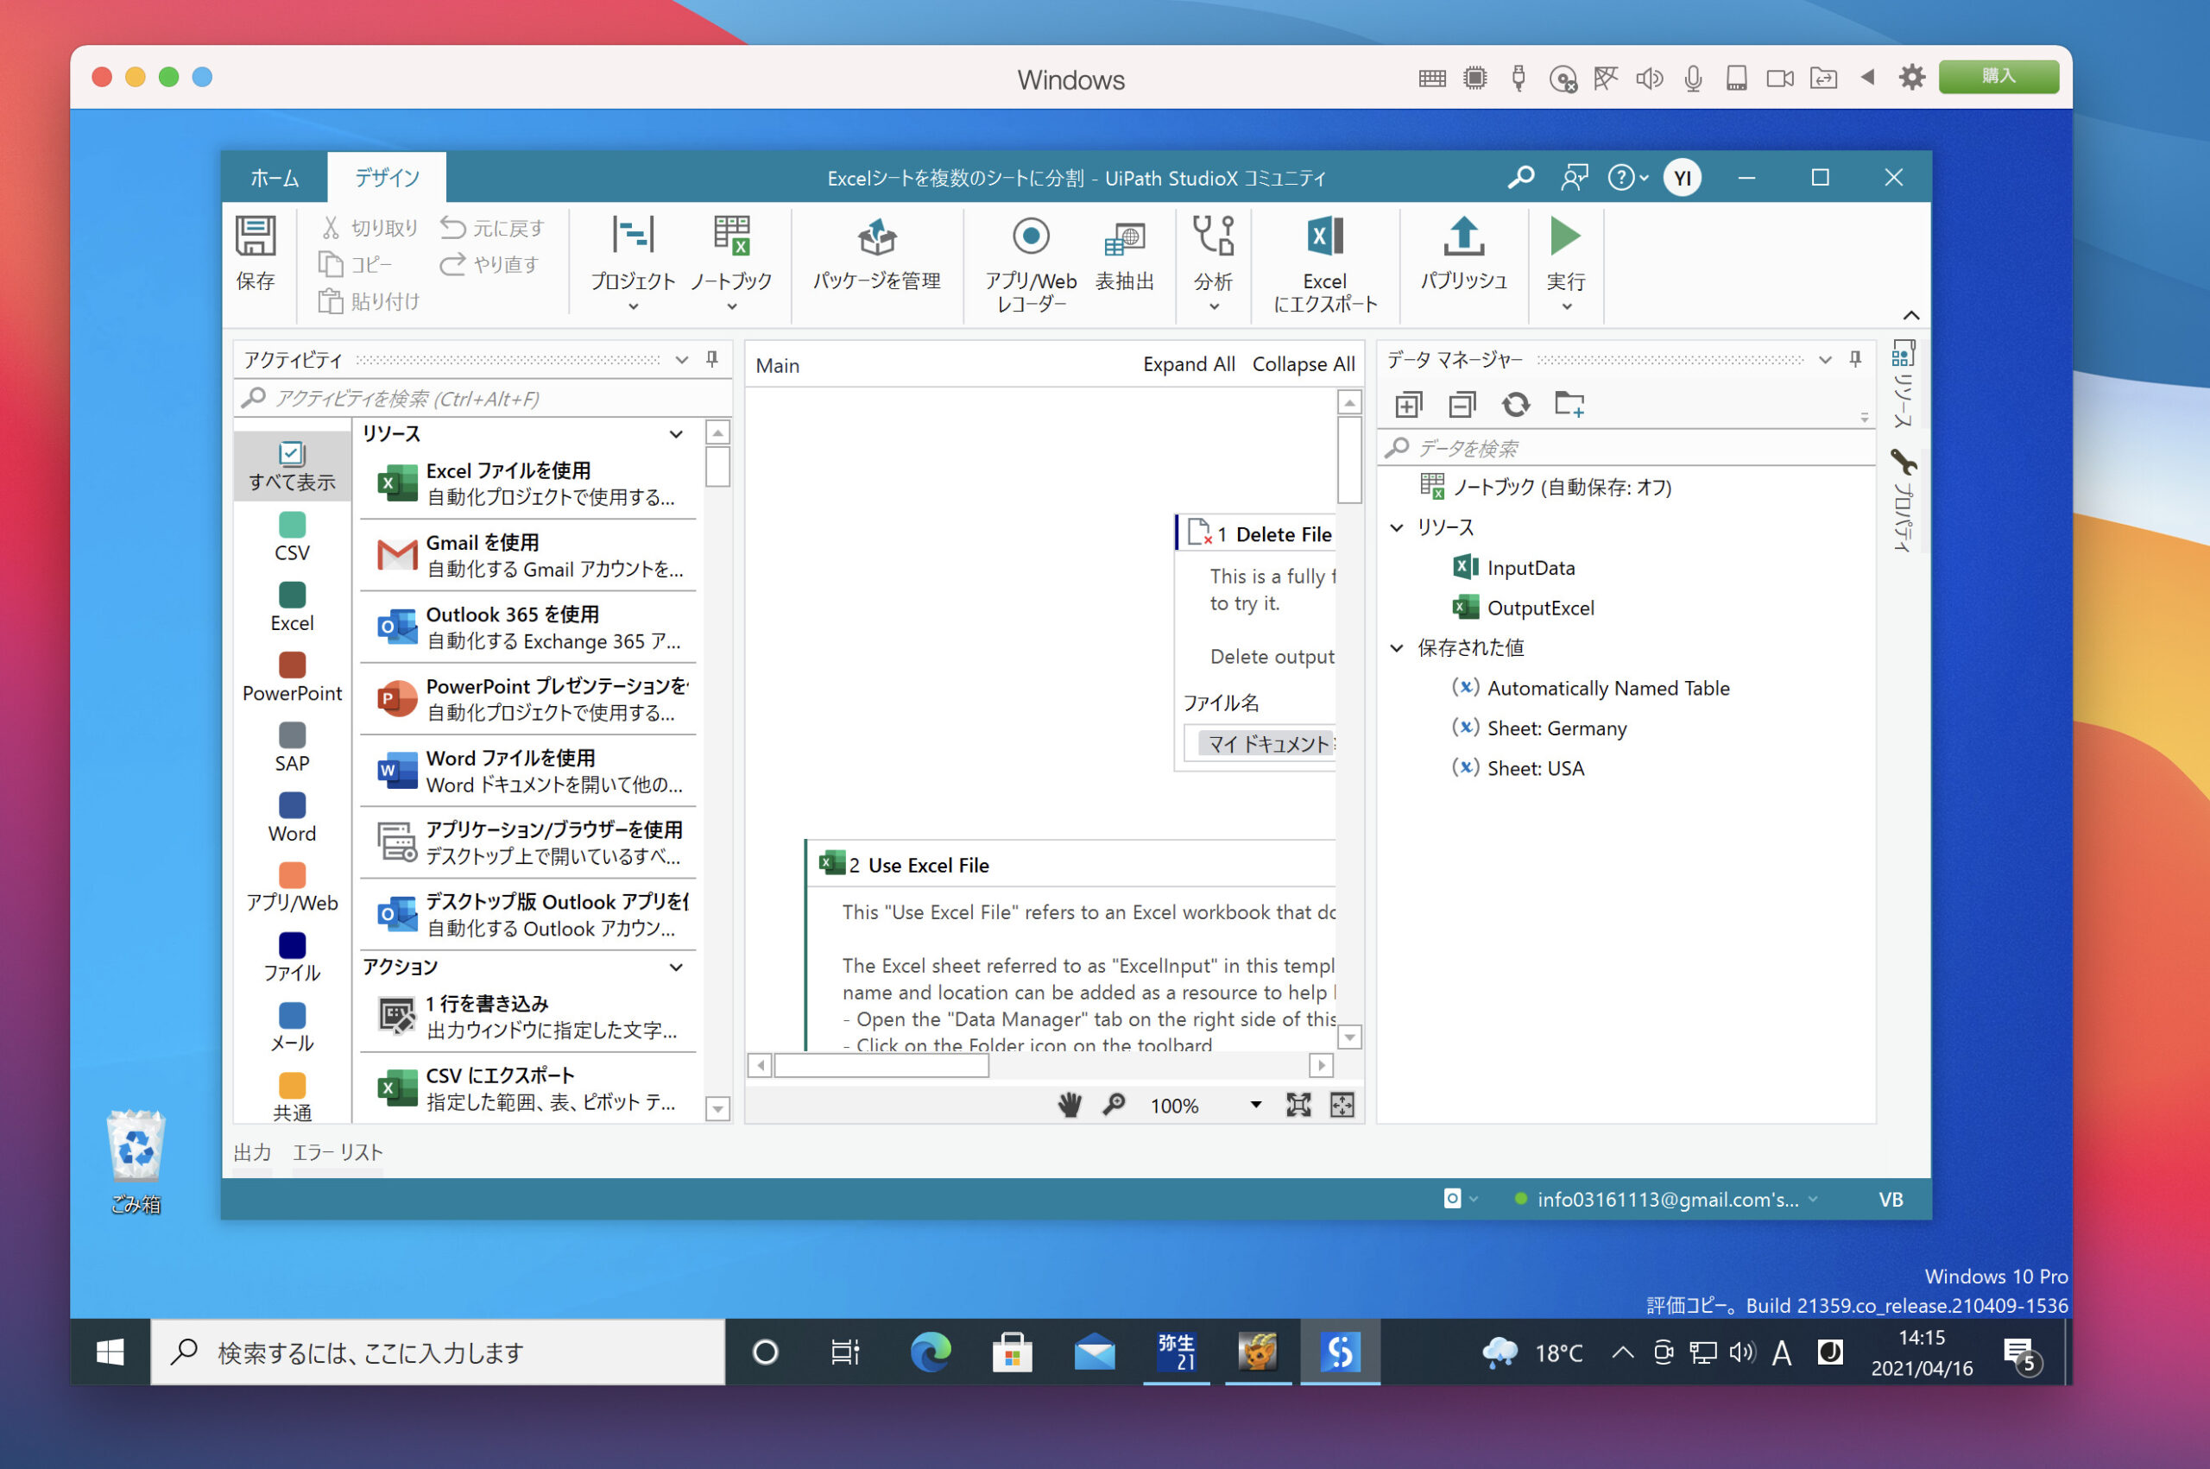Toggle pin on Data Manager panel
This screenshot has height=1469, width=2210.
pos(1854,360)
